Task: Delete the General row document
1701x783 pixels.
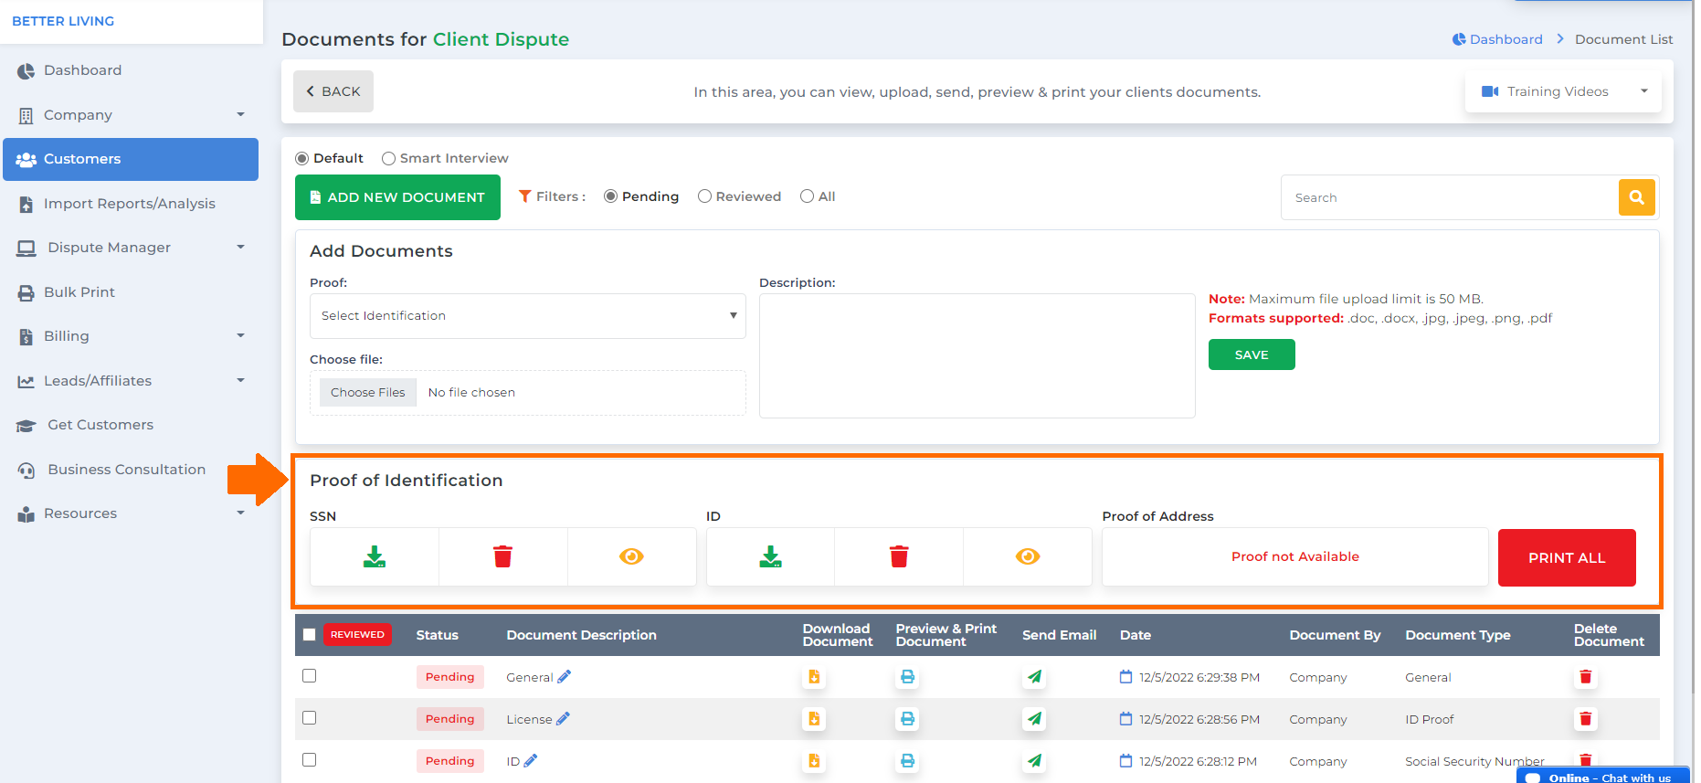Action: [x=1586, y=677]
